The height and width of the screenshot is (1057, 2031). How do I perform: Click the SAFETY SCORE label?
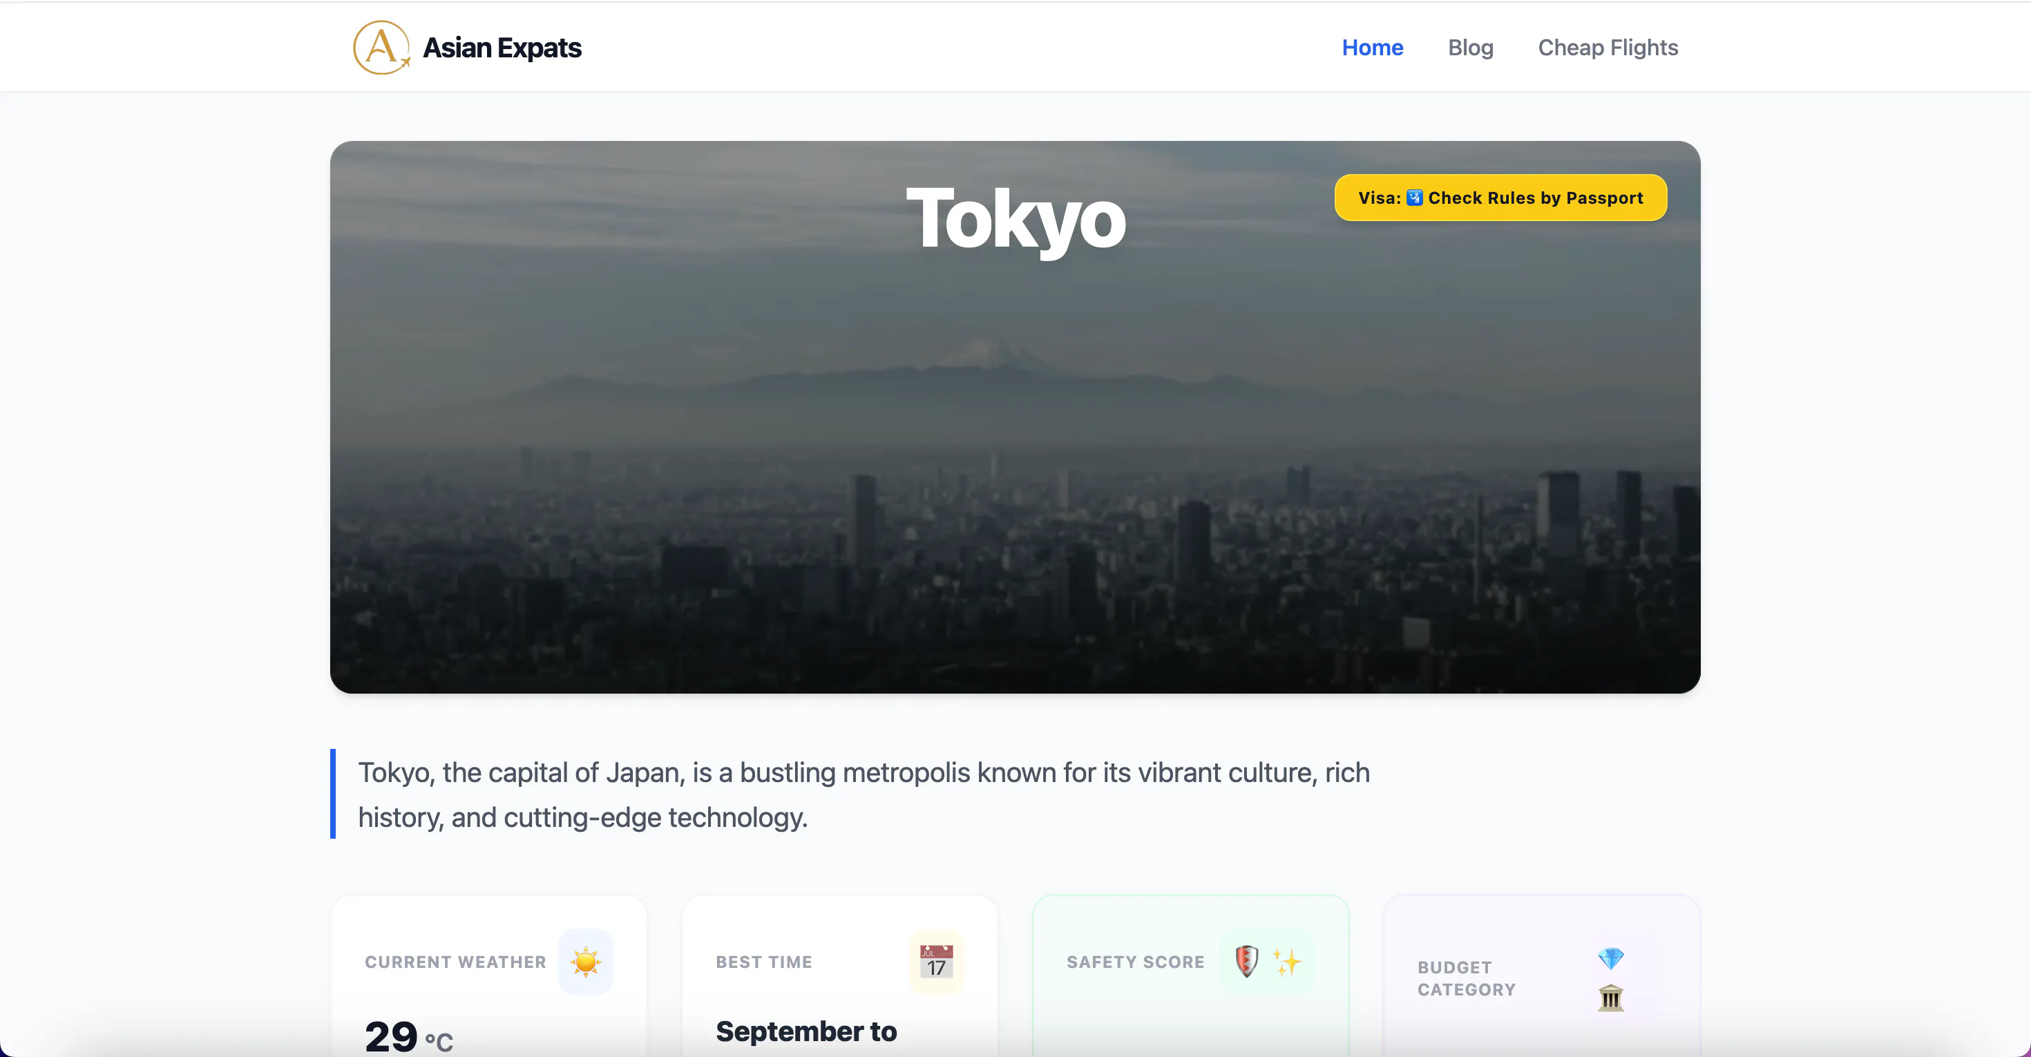click(1135, 962)
